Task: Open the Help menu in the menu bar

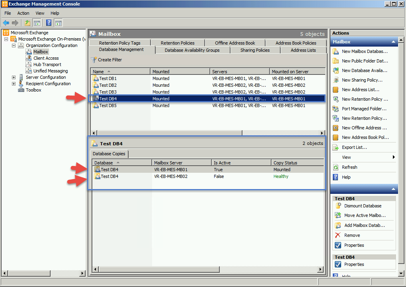Action: [x=55, y=13]
